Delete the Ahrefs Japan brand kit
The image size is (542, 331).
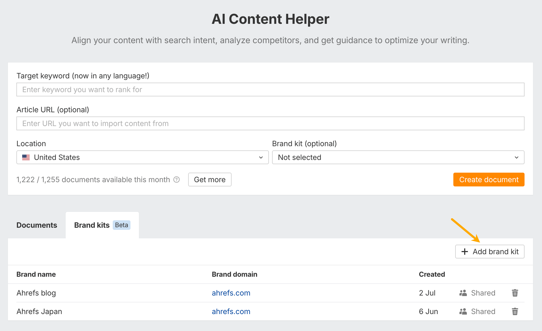[x=514, y=311]
